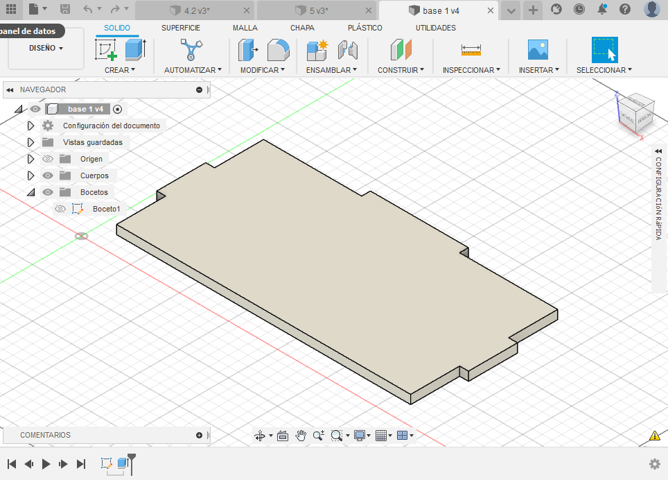Open grid and snaps settings icon
Viewport: 668px width, 480px height.
point(381,435)
